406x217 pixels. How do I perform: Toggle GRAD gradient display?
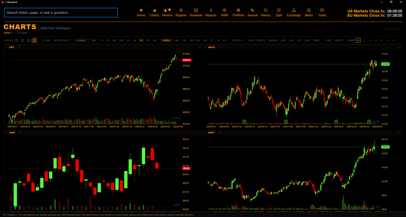coord(316,40)
